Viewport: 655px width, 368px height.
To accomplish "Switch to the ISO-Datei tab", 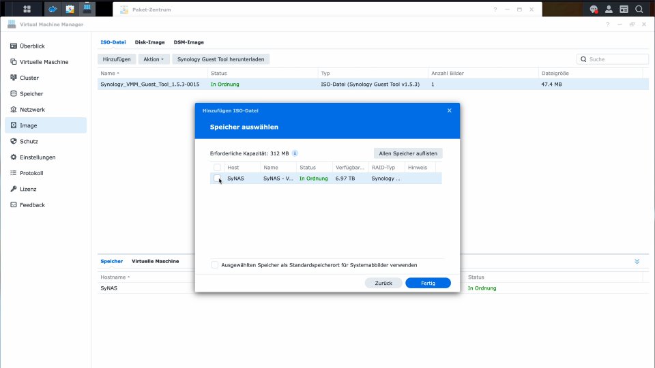I will coord(113,42).
